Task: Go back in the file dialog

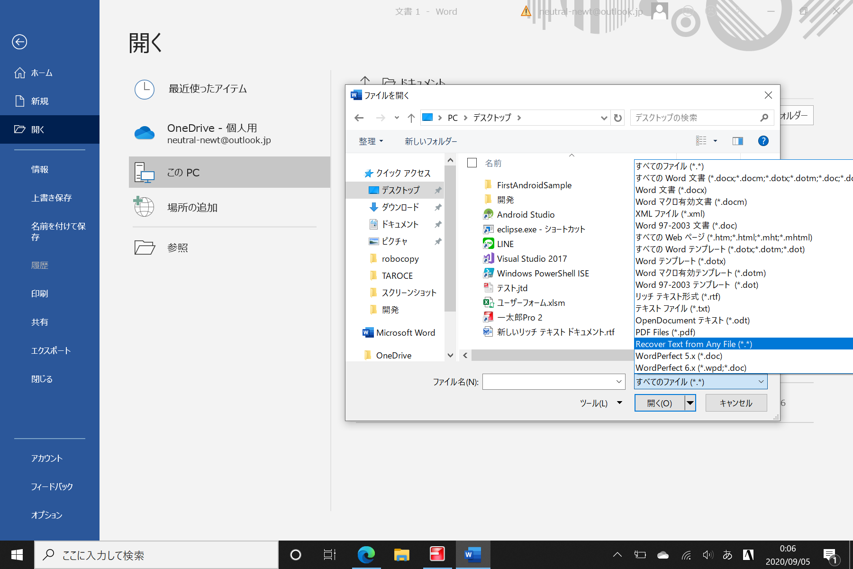Action: pos(359,118)
